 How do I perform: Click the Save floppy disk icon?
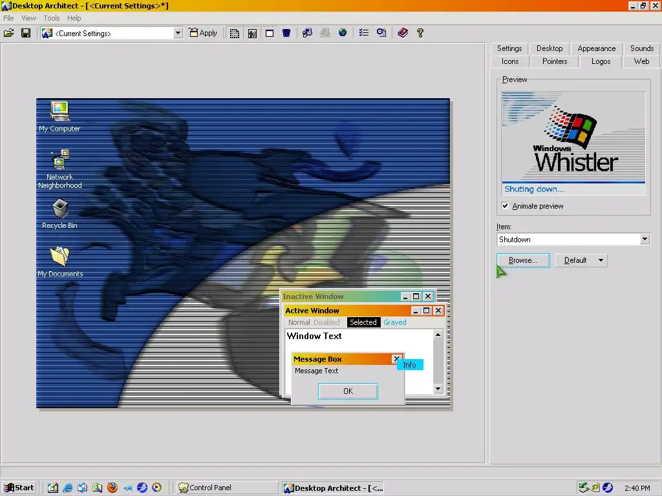point(26,33)
